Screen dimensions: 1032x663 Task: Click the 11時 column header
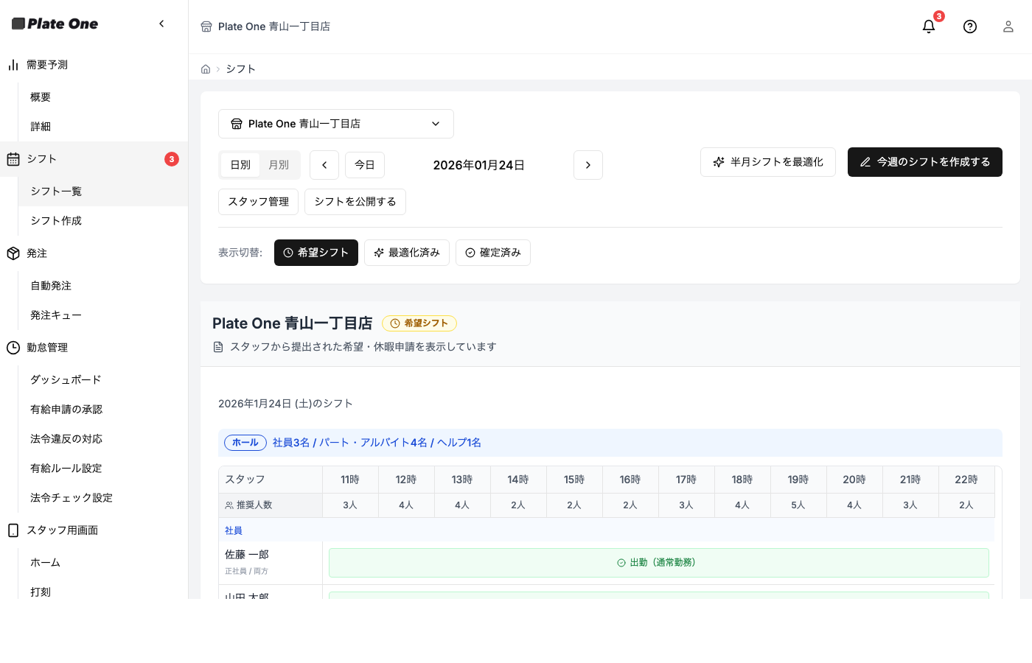350,480
